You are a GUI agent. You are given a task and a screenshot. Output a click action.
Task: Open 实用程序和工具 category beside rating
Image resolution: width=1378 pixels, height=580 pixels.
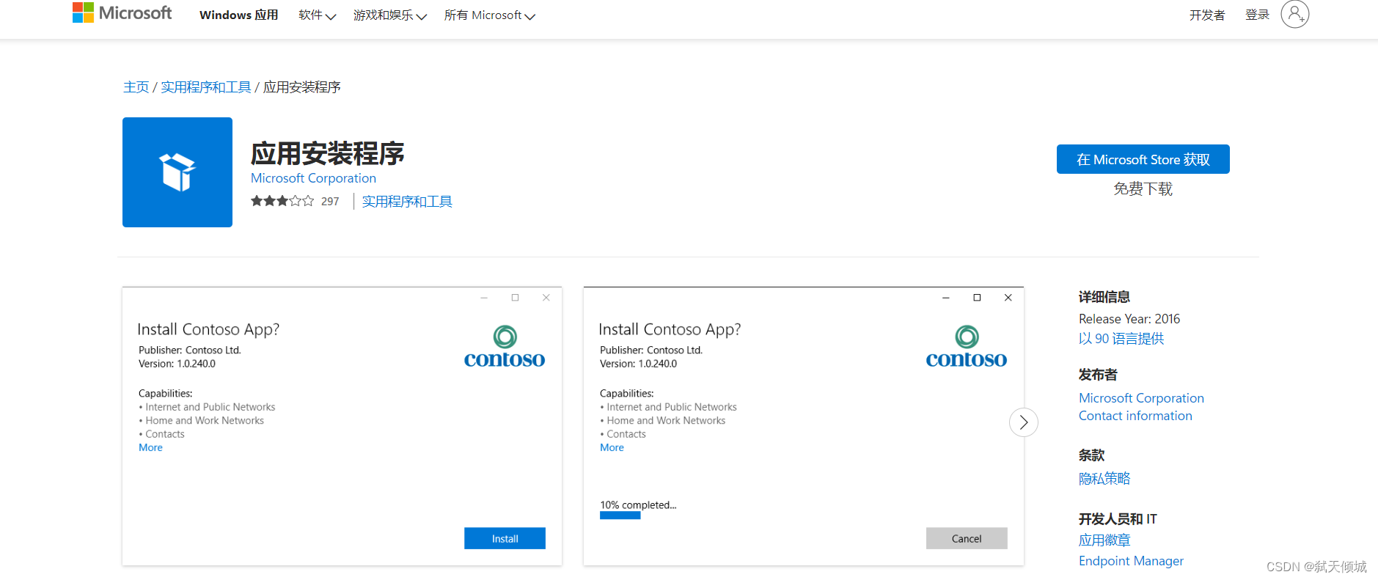(407, 202)
